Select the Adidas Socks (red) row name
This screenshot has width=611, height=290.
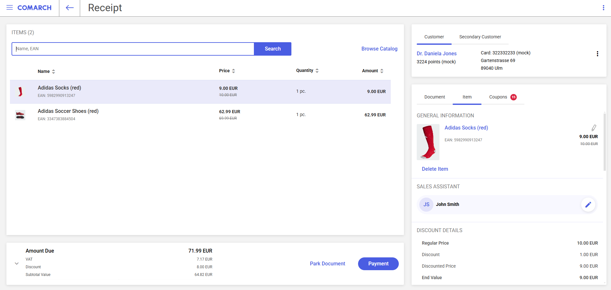click(x=59, y=88)
